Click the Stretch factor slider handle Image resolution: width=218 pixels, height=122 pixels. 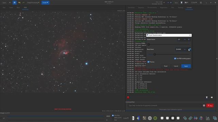pyautogui.click(x=149, y=44)
